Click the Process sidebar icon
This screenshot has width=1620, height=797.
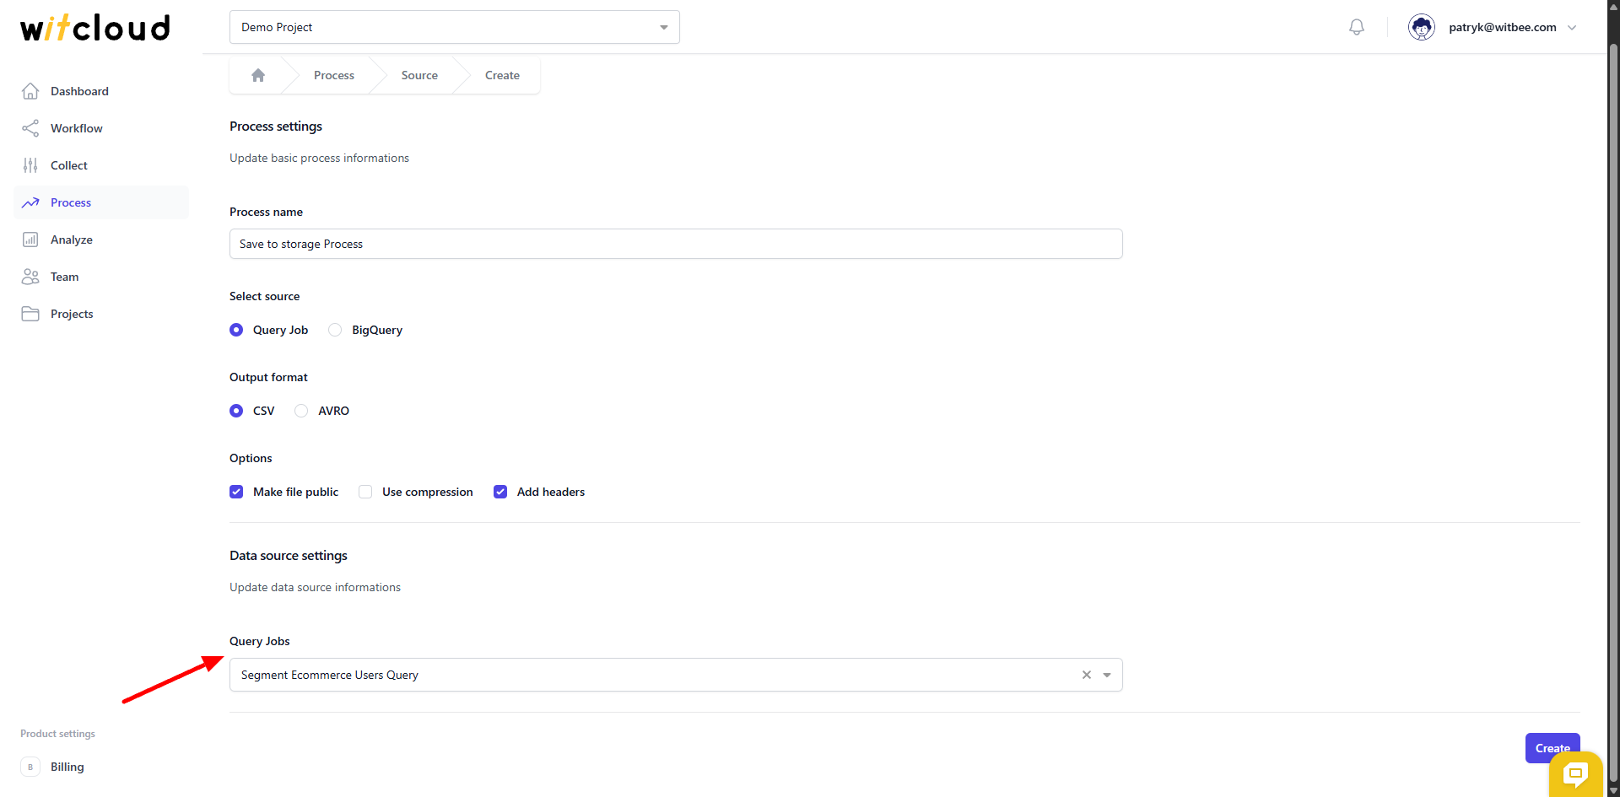30,202
